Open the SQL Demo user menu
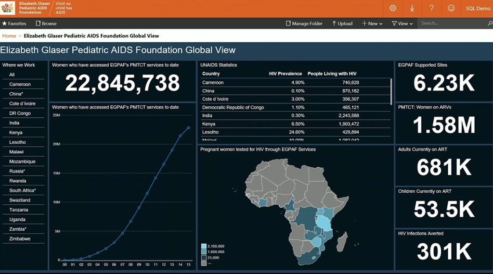Image resolution: width=493 pixels, height=274 pixels. pyautogui.click(x=478, y=8)
